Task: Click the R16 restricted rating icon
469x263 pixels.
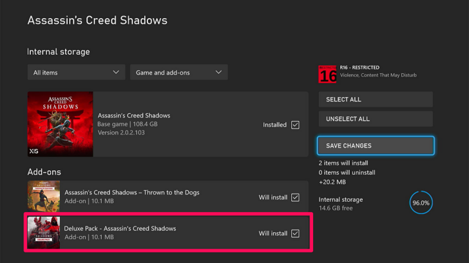Action: coord(327,73)
